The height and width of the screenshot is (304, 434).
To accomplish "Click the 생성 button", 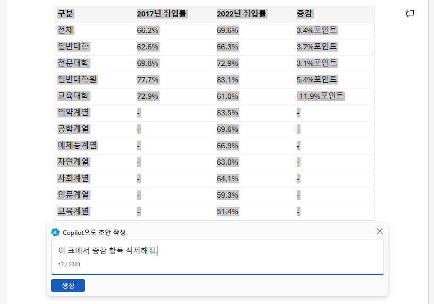I will click(x=68, y=285).
